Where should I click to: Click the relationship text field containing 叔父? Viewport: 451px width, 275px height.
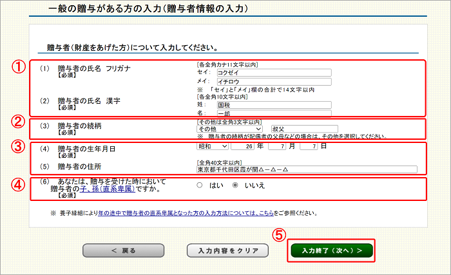pyautogui.click(x=303, y=129)
